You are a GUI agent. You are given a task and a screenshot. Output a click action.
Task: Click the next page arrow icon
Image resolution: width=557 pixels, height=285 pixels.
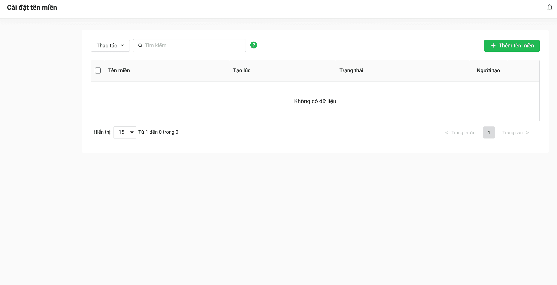(x=527, y=133)
